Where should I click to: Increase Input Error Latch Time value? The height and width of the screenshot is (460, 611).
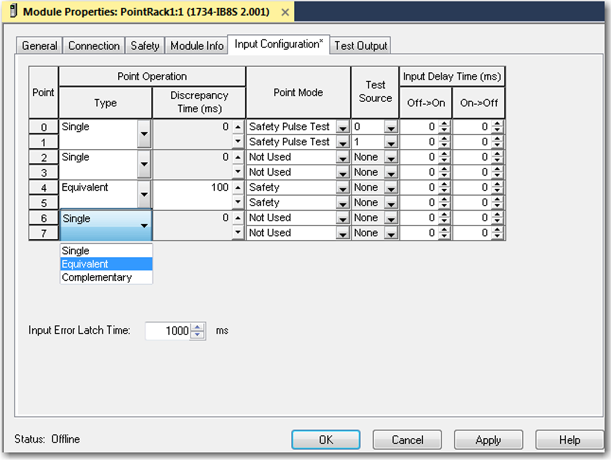click(199, 327)
